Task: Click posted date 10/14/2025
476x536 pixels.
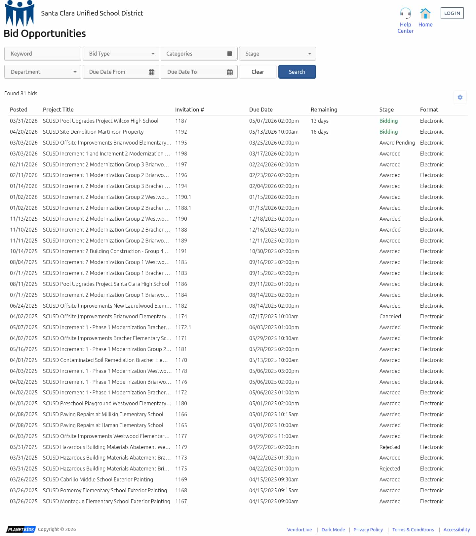Action: click(24, 251)
